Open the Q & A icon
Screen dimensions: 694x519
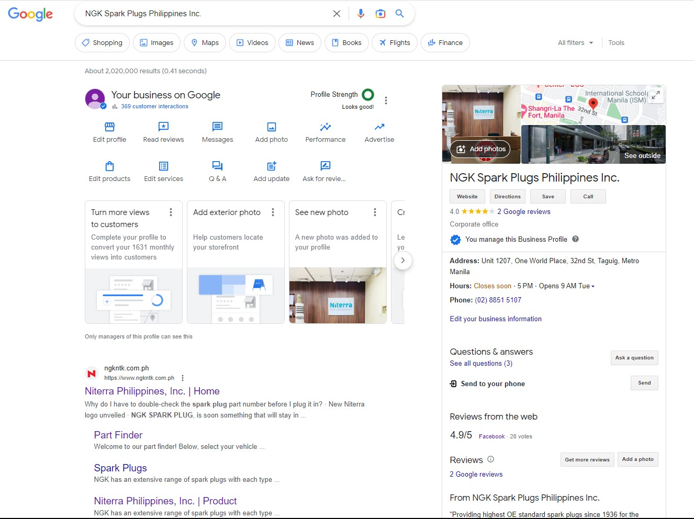click(x=217, y=166)
